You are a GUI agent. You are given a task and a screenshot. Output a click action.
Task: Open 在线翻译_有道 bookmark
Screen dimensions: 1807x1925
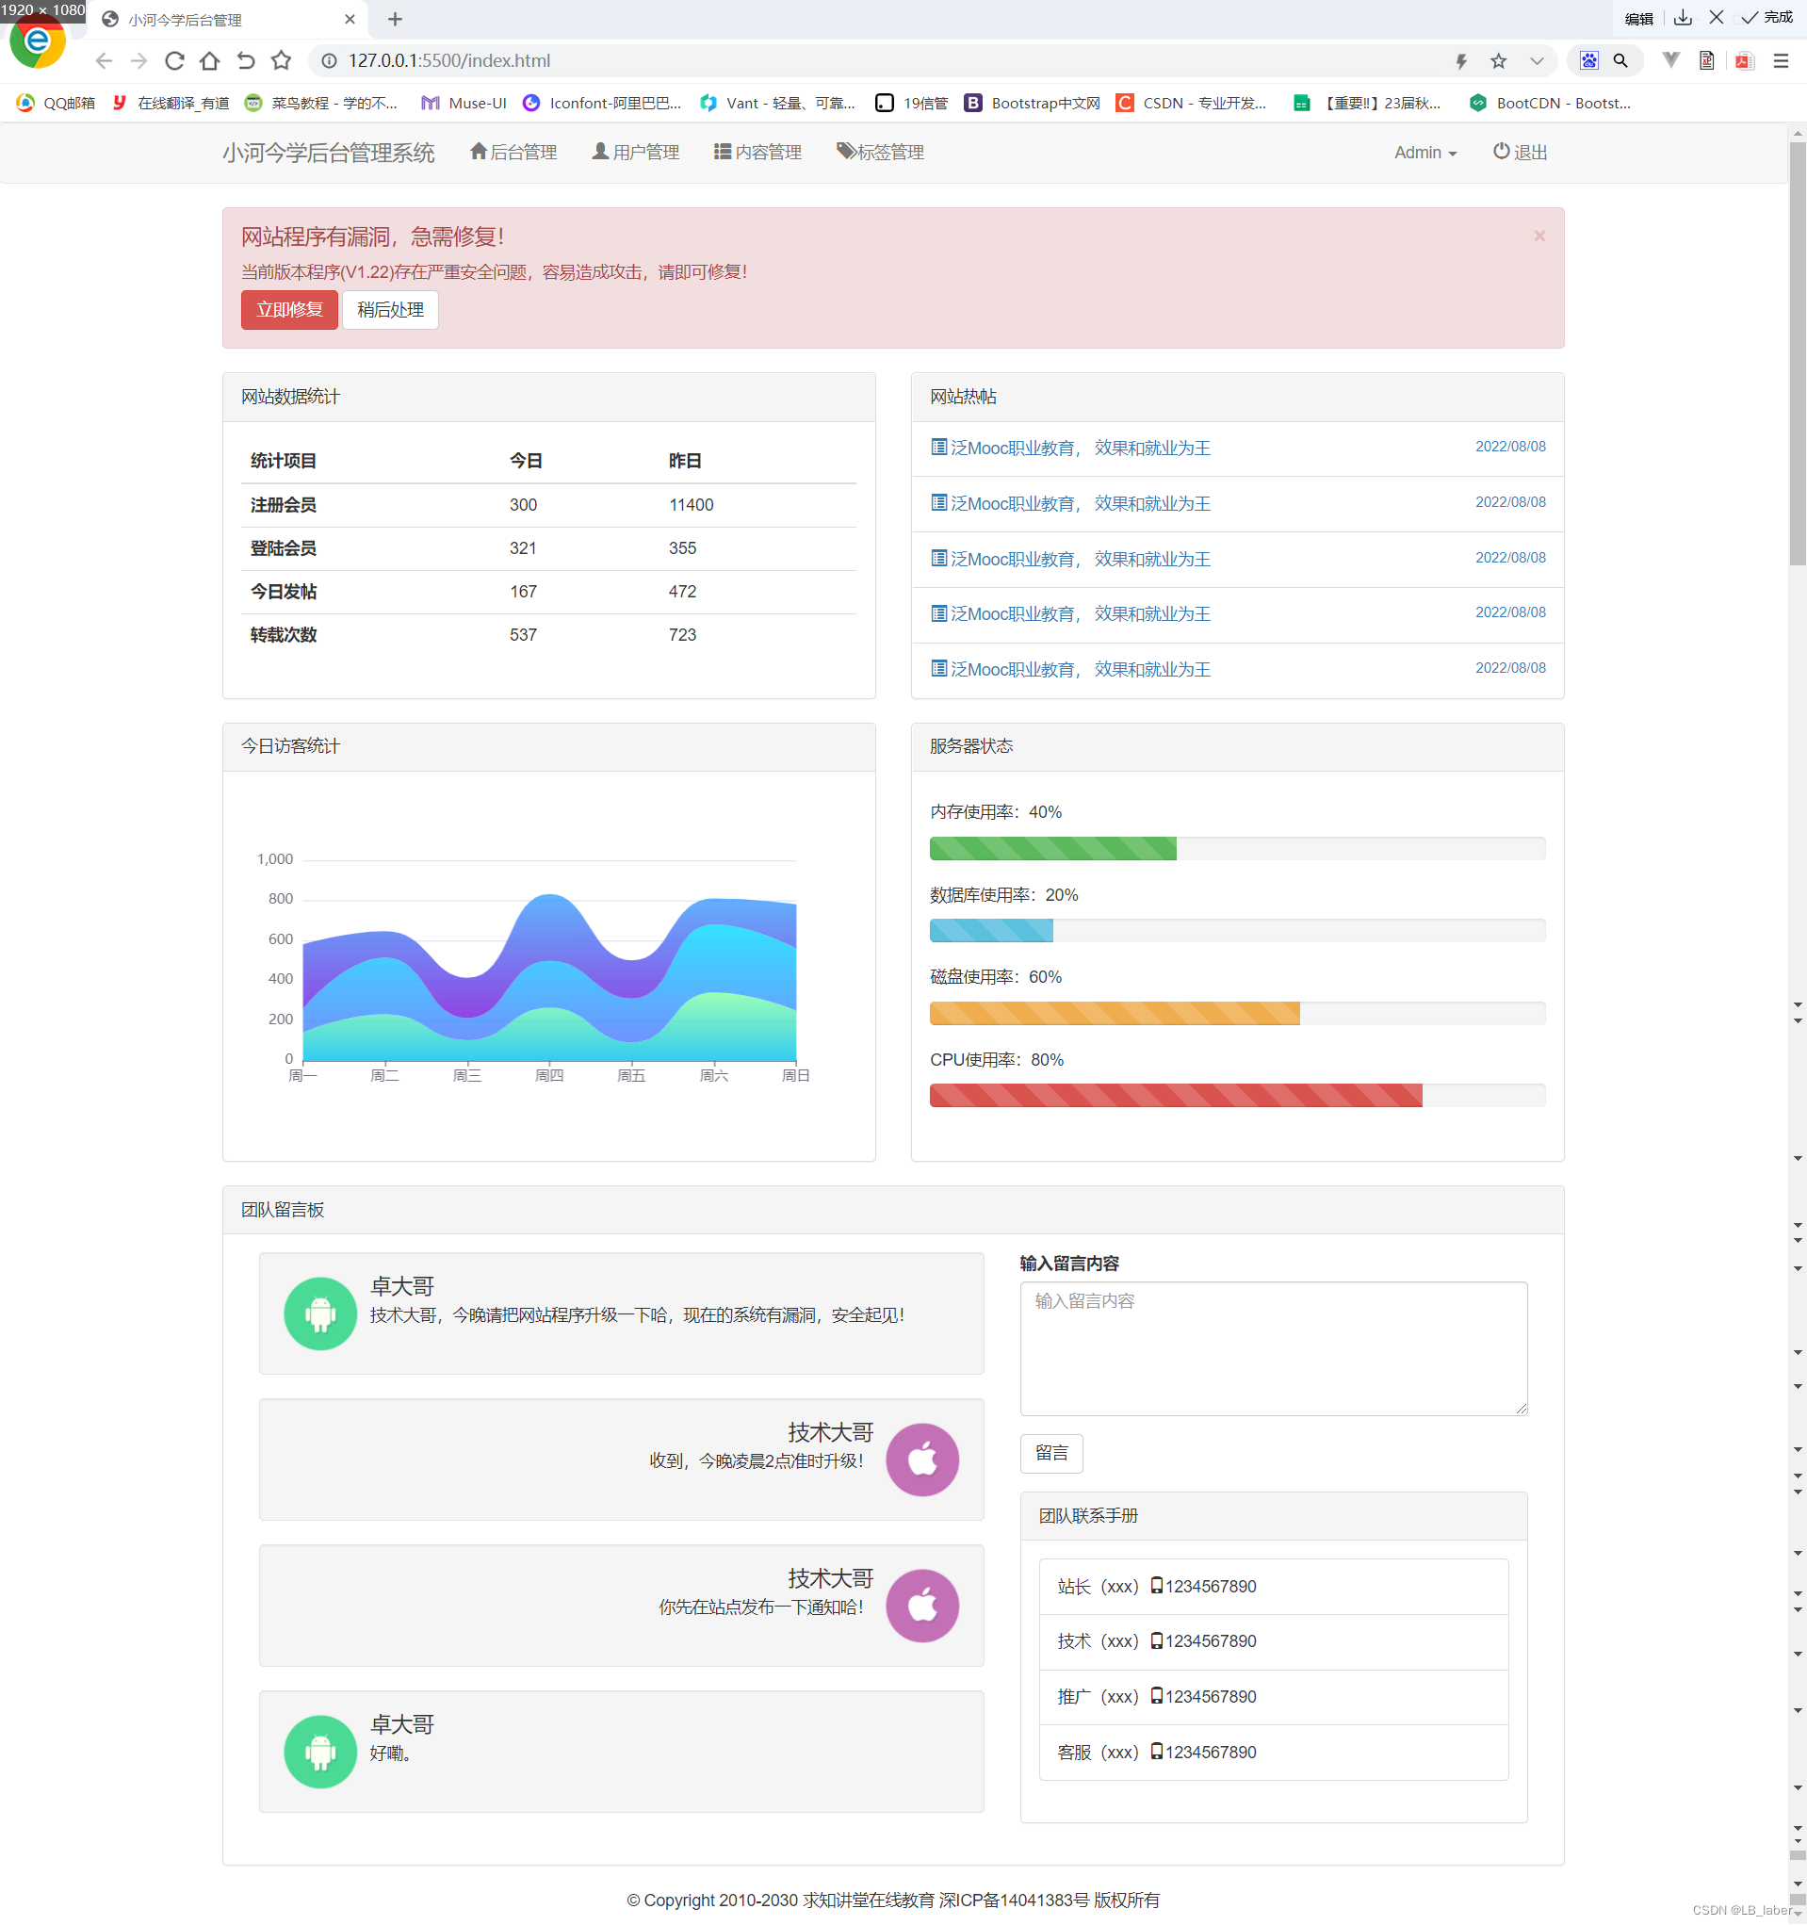coord(171,104)
